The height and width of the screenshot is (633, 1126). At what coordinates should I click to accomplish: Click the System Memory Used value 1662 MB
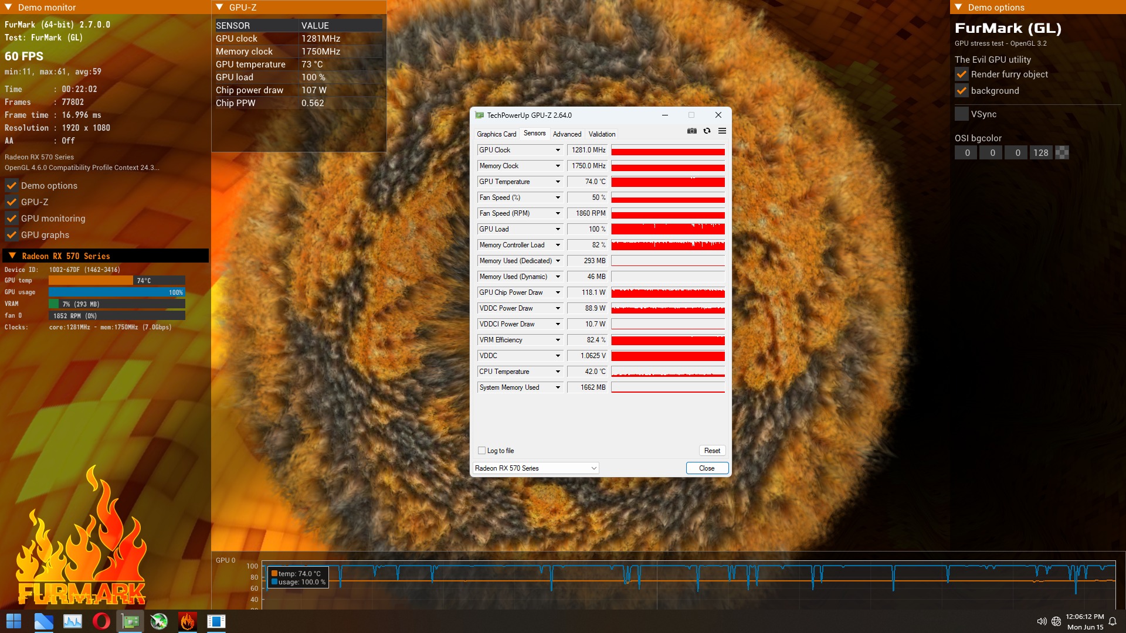click(x=588, y=387)
